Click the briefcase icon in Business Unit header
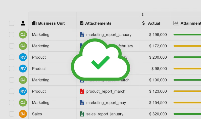 click(x=34, y=23)
